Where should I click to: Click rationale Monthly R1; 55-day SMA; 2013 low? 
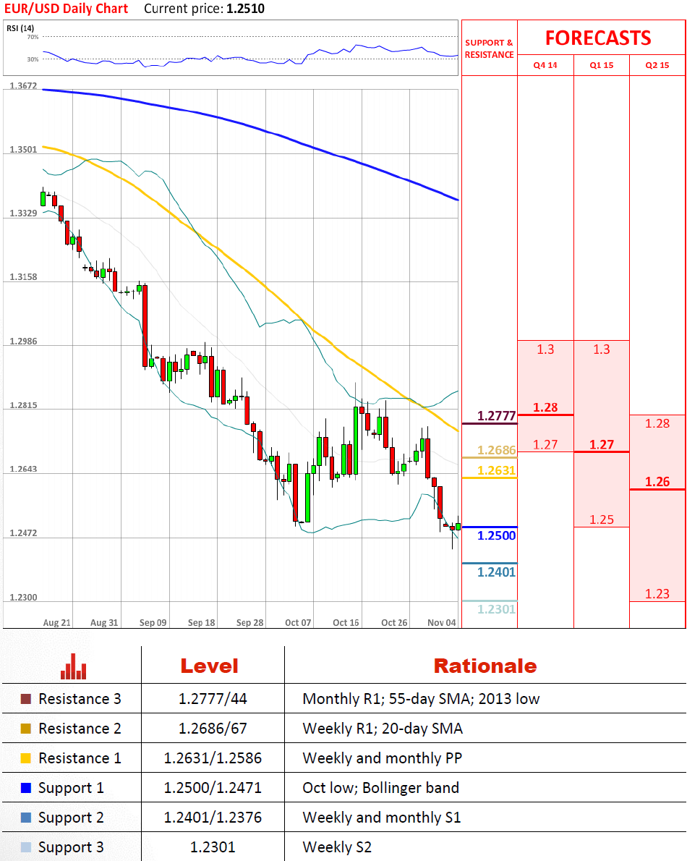click(421, 699)
